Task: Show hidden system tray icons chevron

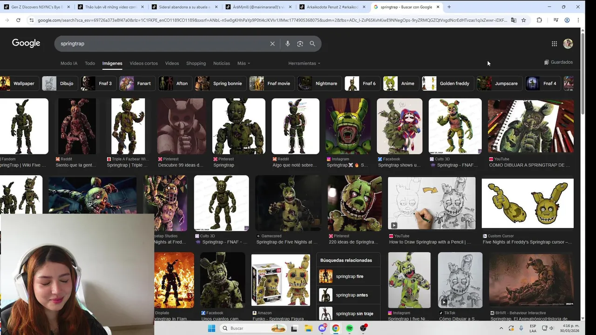Action: [501, 328]
